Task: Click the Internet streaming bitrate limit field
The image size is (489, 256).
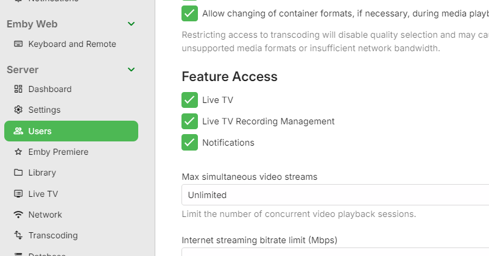Action: point(335,252)
